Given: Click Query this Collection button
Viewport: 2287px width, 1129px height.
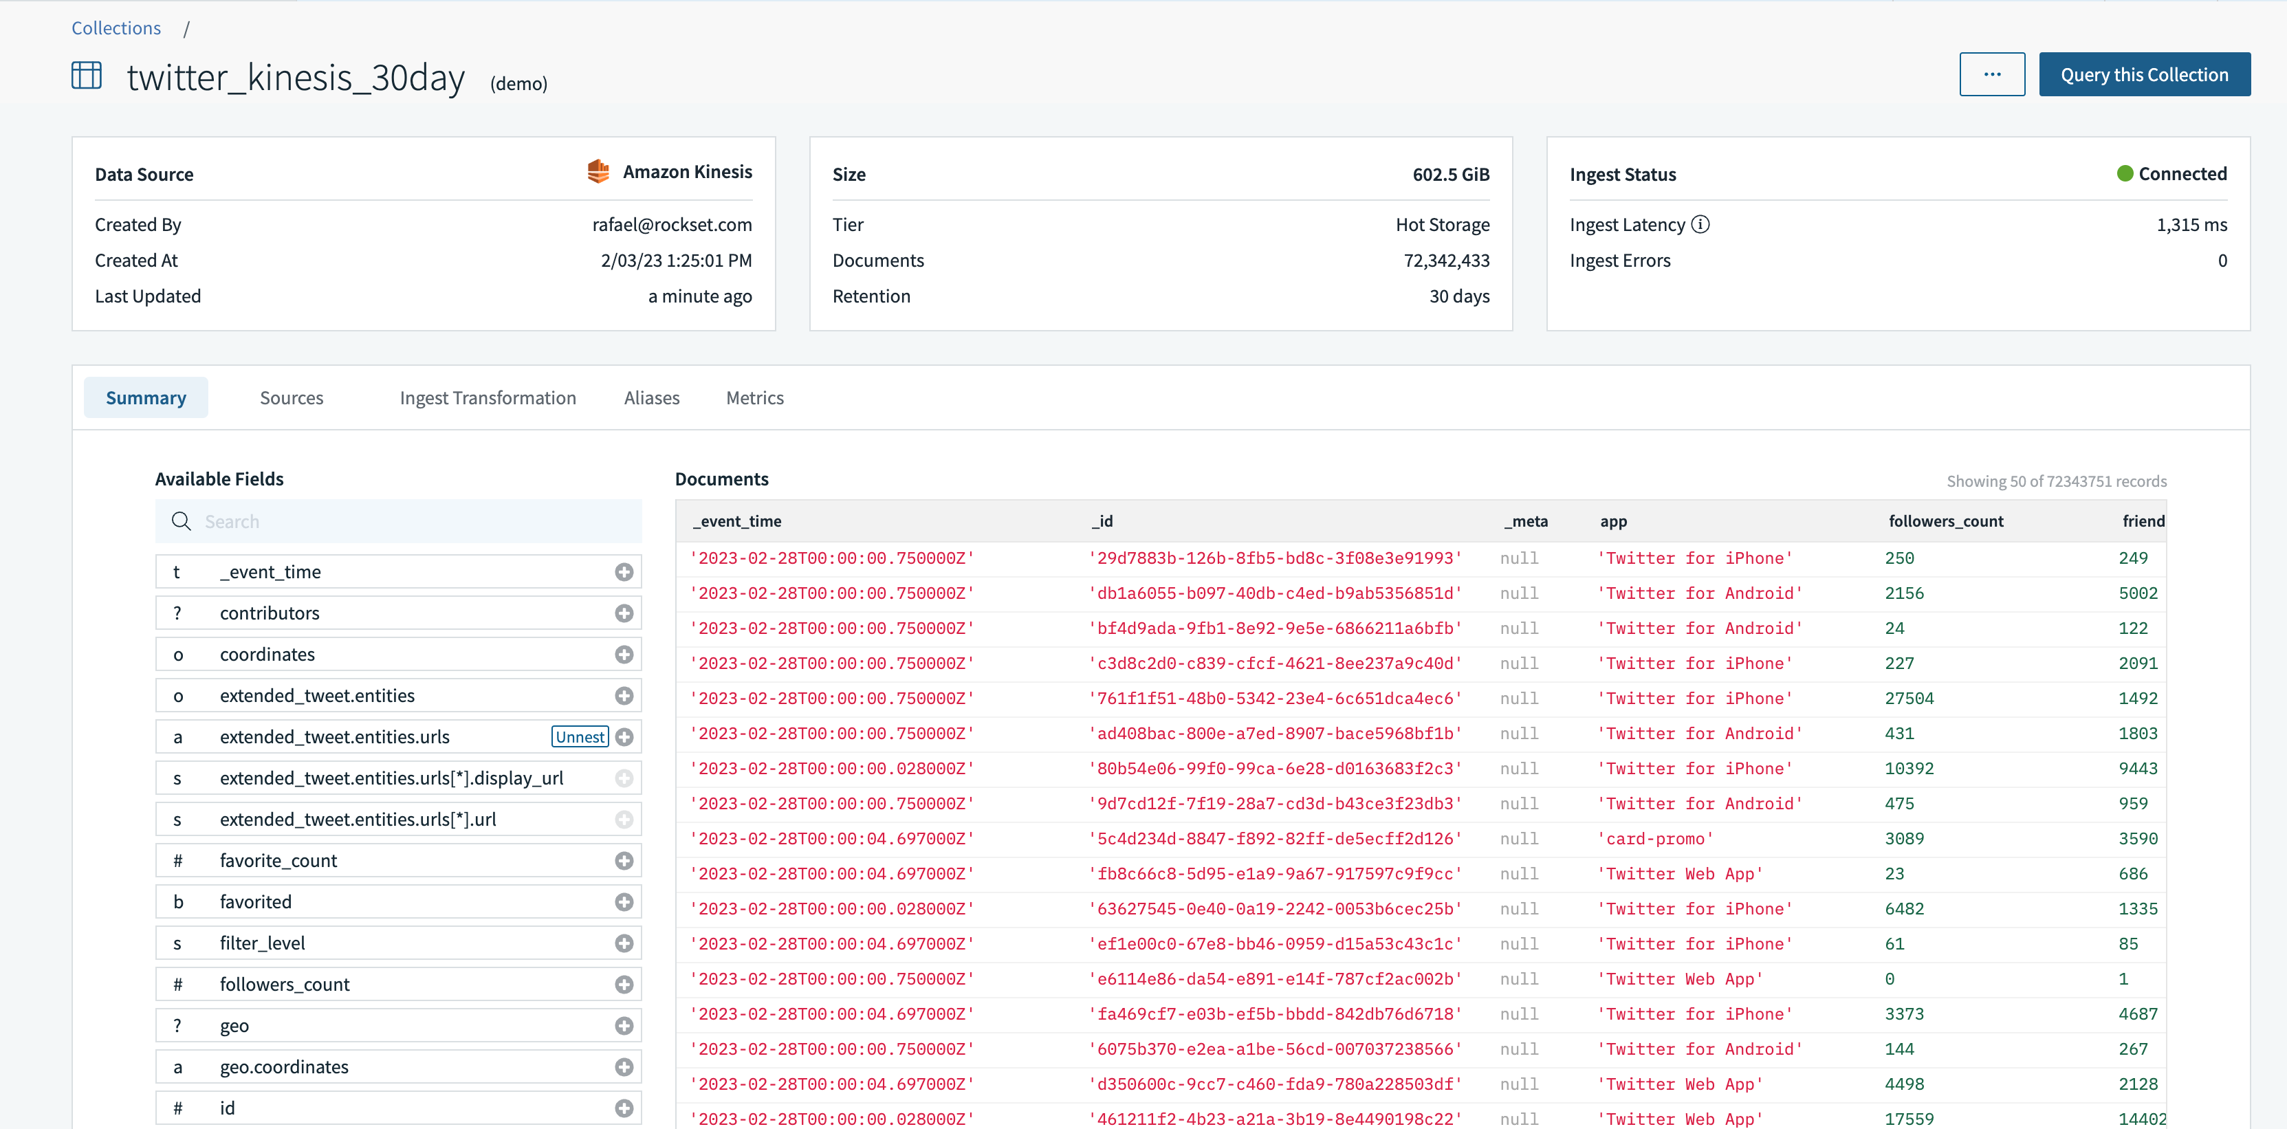Looking at the screenshot, I should click(x=2144, y=74).
